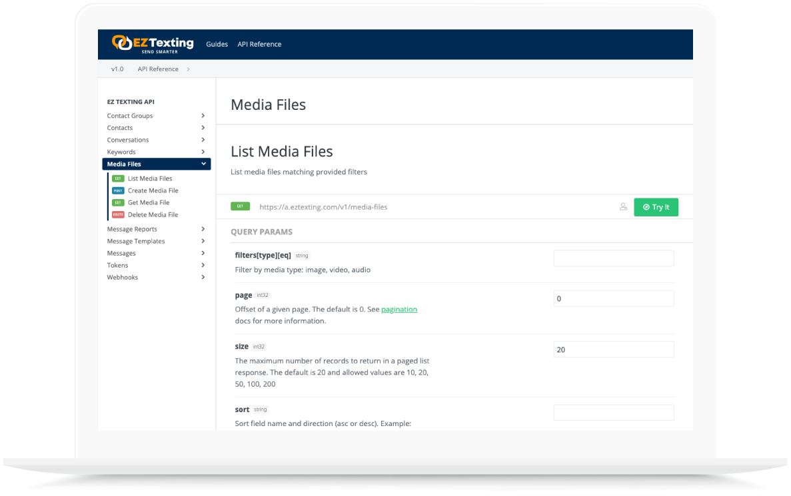Open Create Media File in sidebar
The image size is (791, 496).
(153, 190)
